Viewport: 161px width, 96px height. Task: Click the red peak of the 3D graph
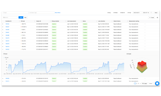click(x=142, y=63)
